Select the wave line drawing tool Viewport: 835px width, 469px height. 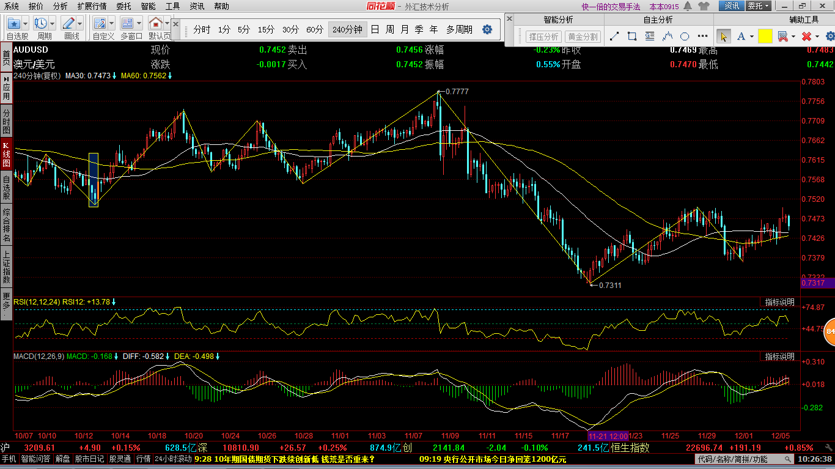(668, 37)
